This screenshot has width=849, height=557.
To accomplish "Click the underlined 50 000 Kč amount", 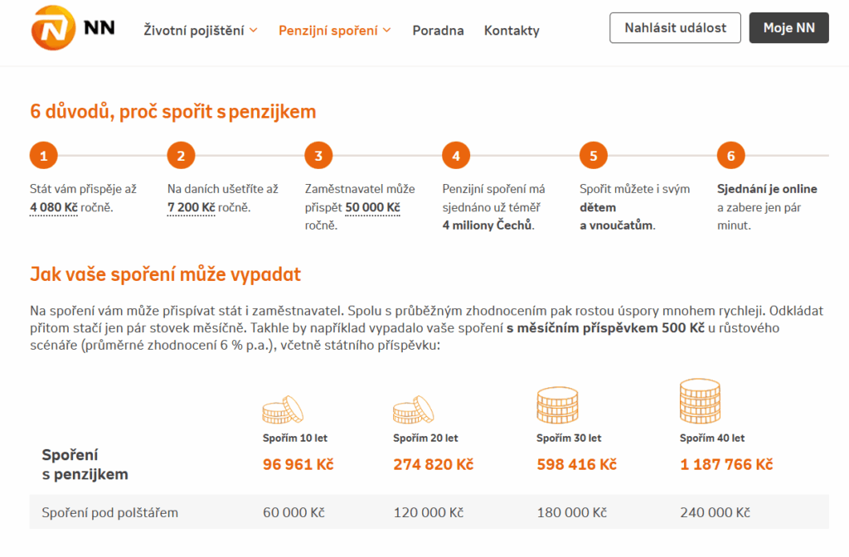I will click(x=372, y=207).
